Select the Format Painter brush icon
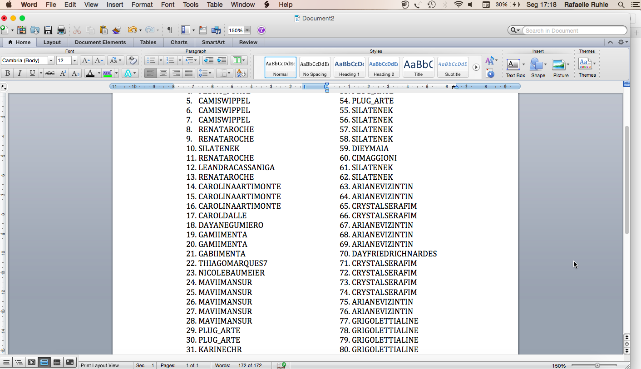Screen dimensions: 641x369 pos(117,30)
